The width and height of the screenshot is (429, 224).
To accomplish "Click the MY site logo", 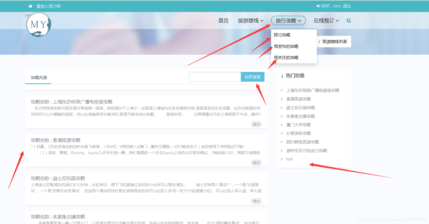I will 39,25.
